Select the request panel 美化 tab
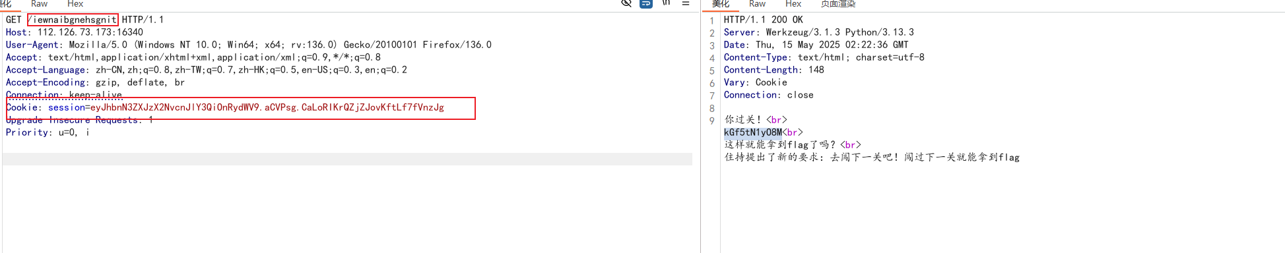The height and width of the screenshot is (253, 1285). pyautogui.click(x=7, y=4)
